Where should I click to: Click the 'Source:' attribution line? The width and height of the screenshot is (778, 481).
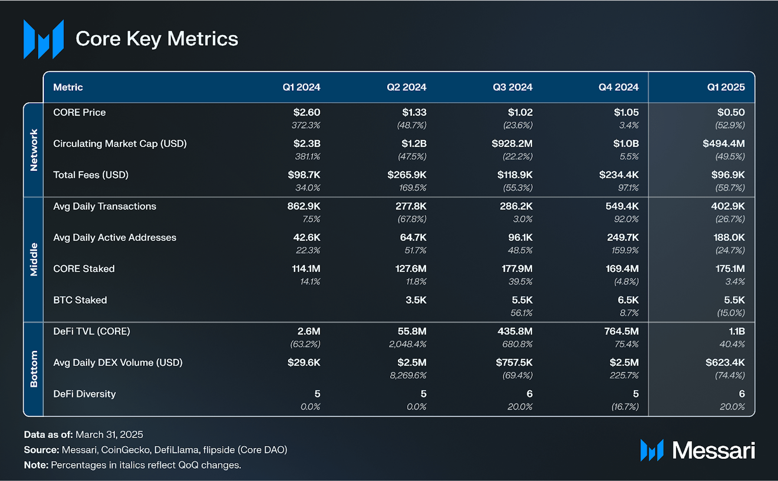tap(156, 450)
